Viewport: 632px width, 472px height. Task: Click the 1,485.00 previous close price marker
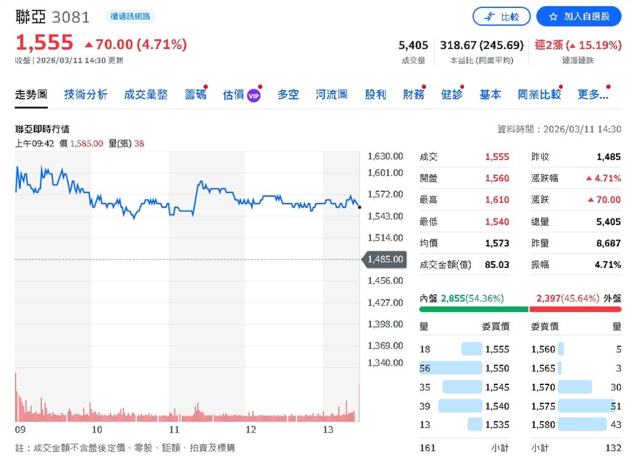pos(386,260)
